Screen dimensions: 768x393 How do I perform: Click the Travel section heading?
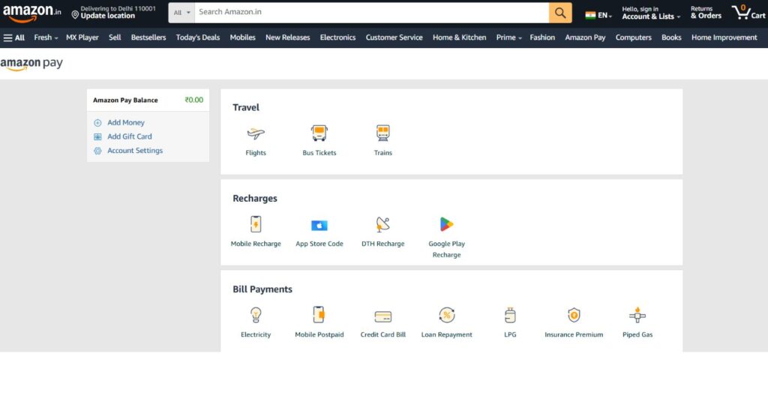tap(246, 107)
